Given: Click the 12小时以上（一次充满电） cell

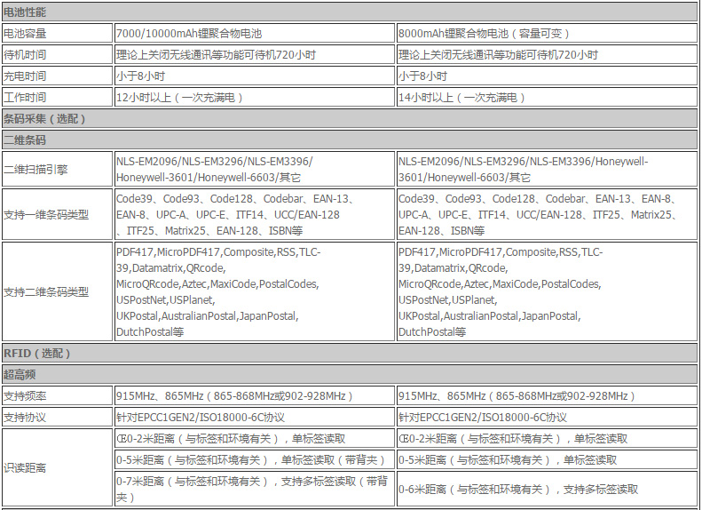Looking at the screenshot, I should [255, 97].
